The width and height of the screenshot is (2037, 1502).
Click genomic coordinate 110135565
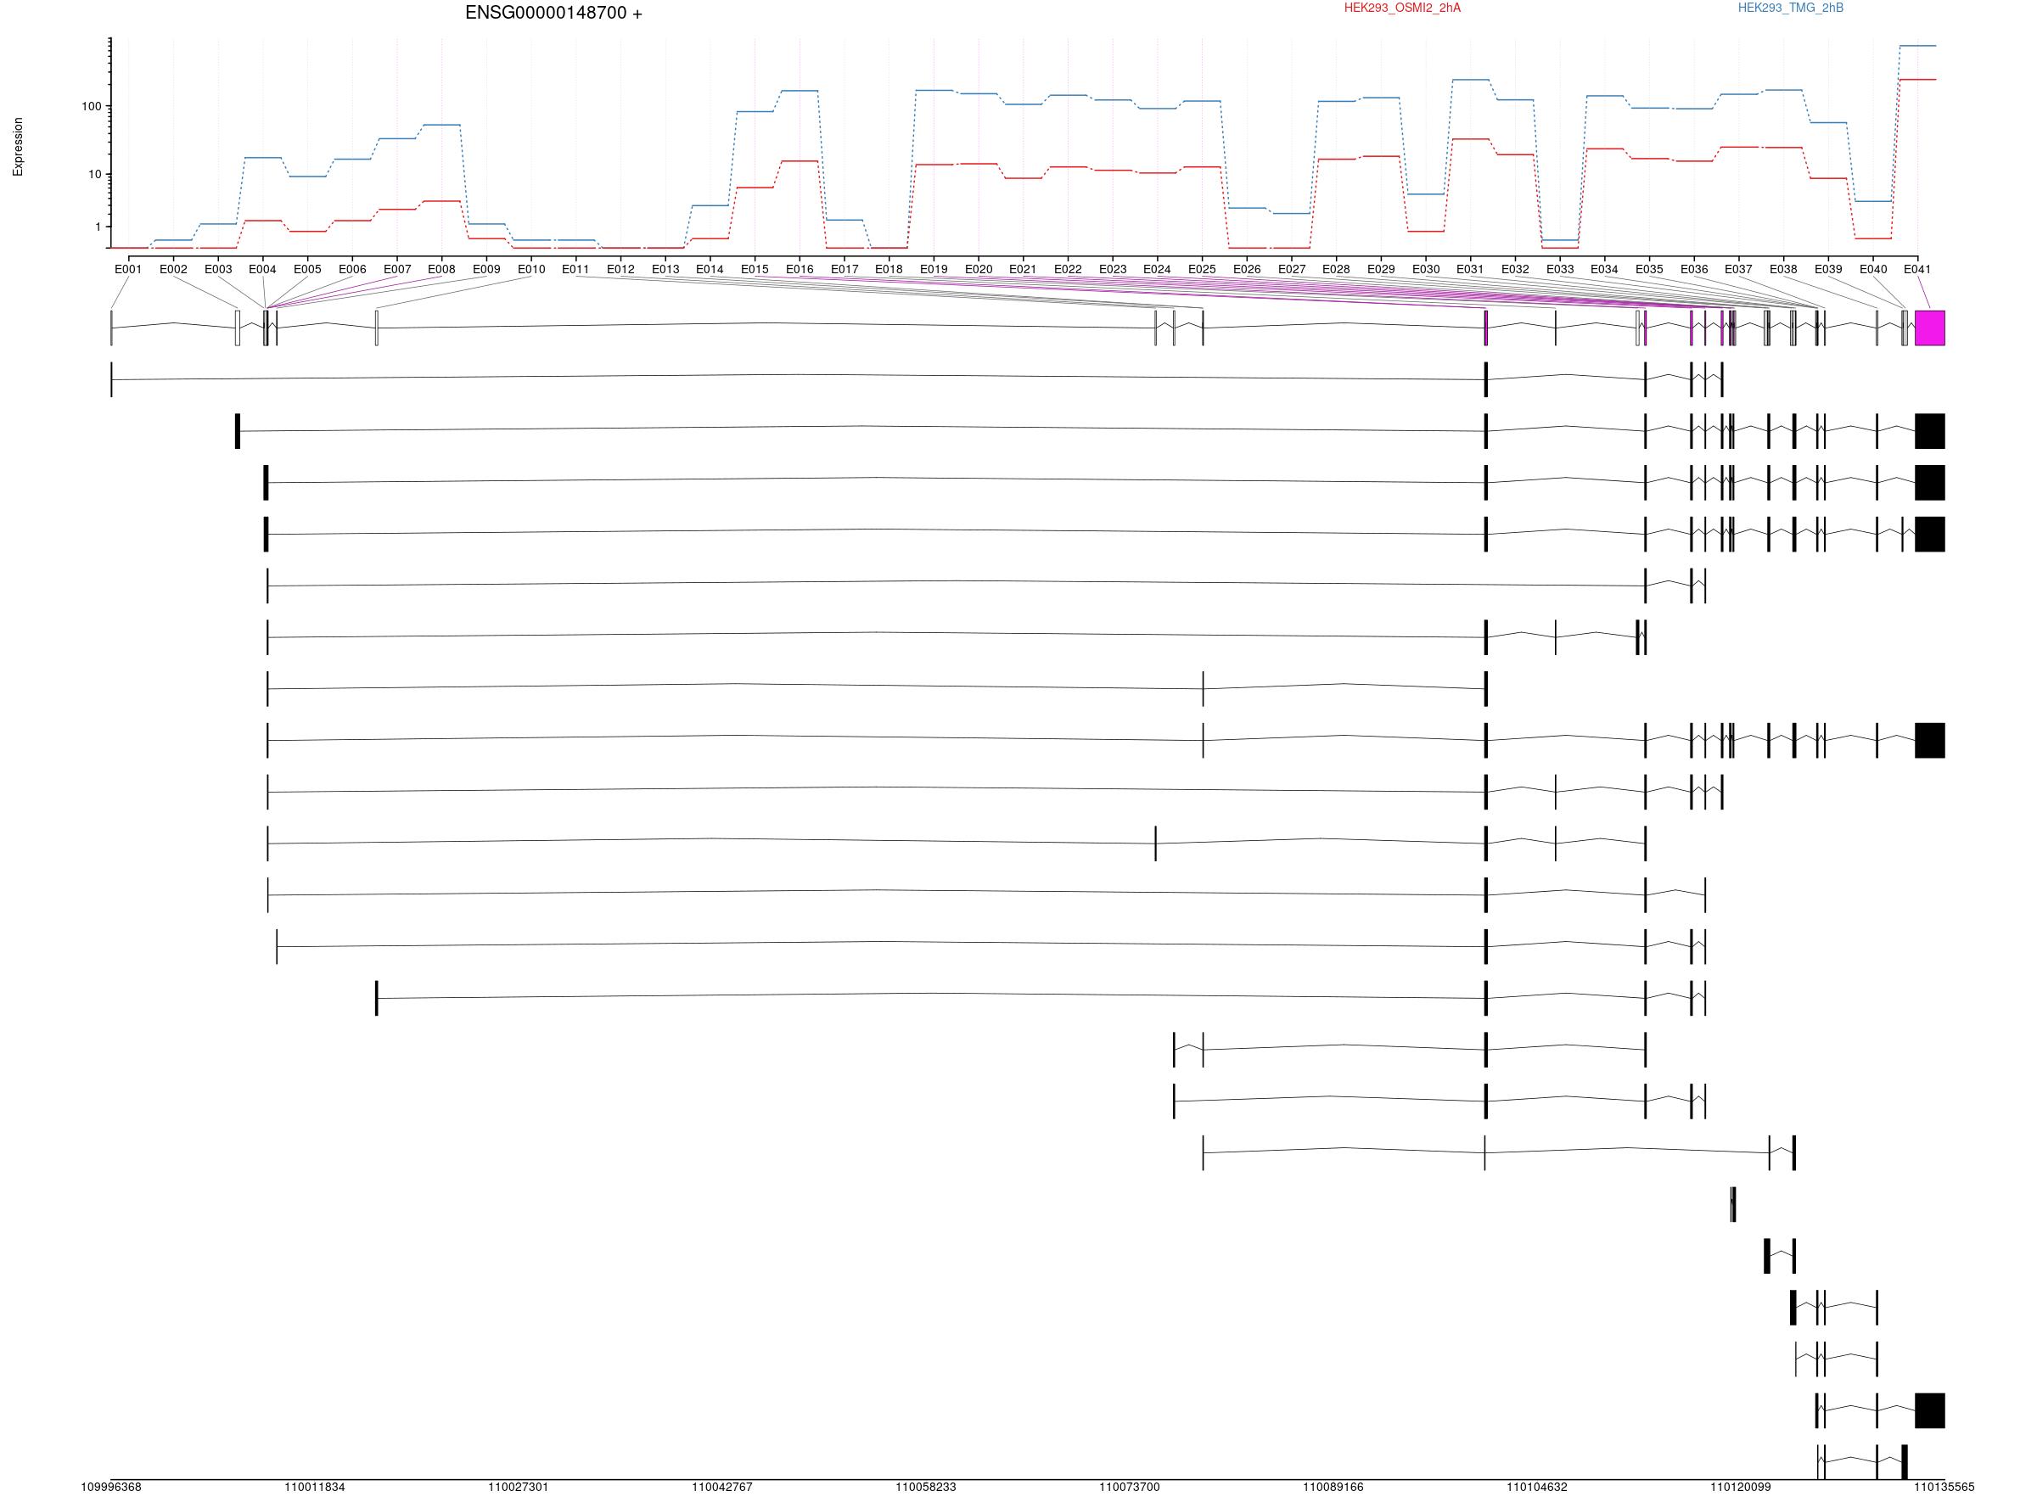tap(1944, 1488)
